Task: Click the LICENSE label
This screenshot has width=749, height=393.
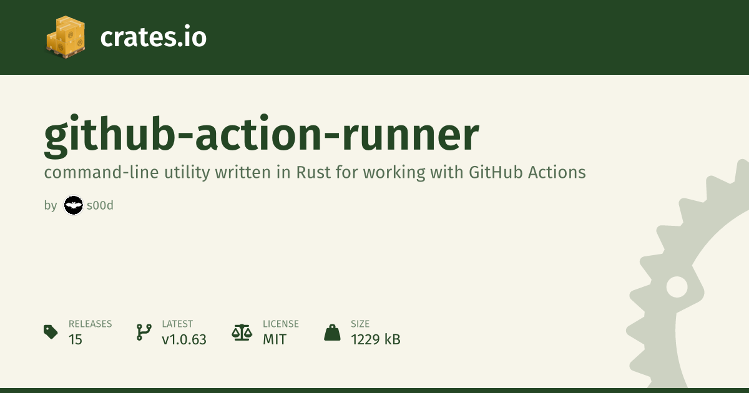Action: tap(280, 324)
